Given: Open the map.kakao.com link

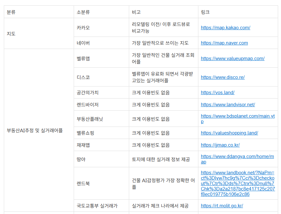Looking at the screenshot, I should (226, 28).
